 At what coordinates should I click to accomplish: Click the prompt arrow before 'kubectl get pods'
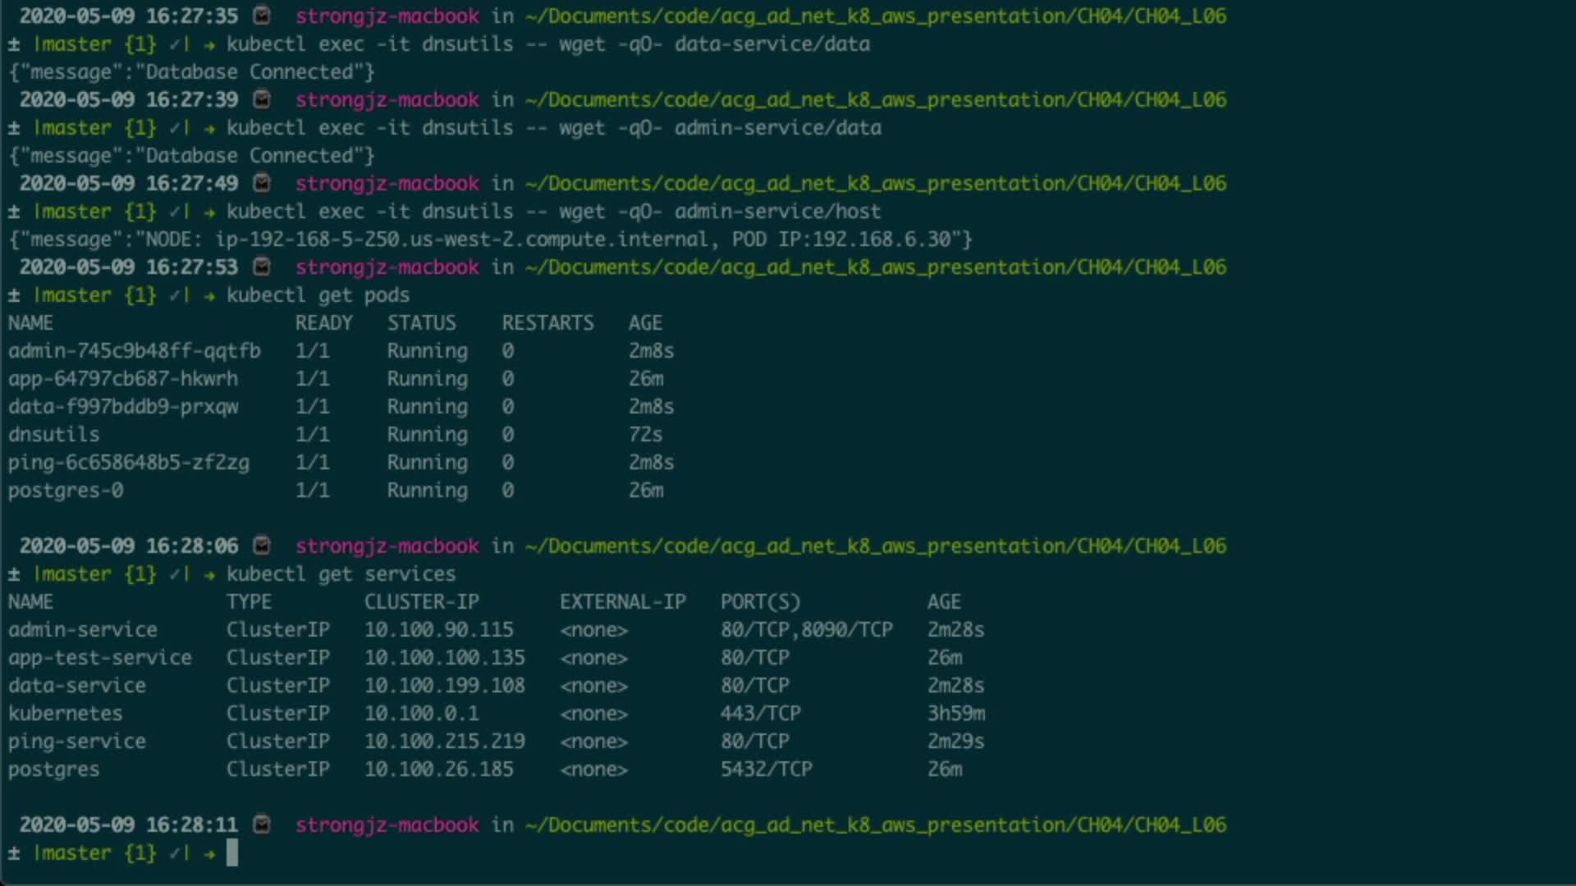(x=209, y=295)
